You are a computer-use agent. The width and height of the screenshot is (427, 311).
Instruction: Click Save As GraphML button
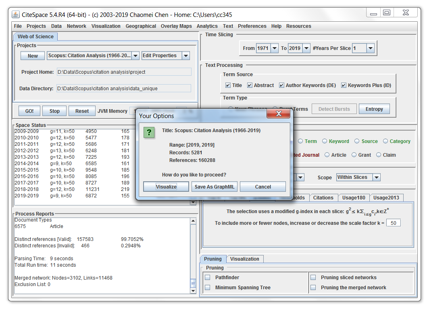click(215, 187)
